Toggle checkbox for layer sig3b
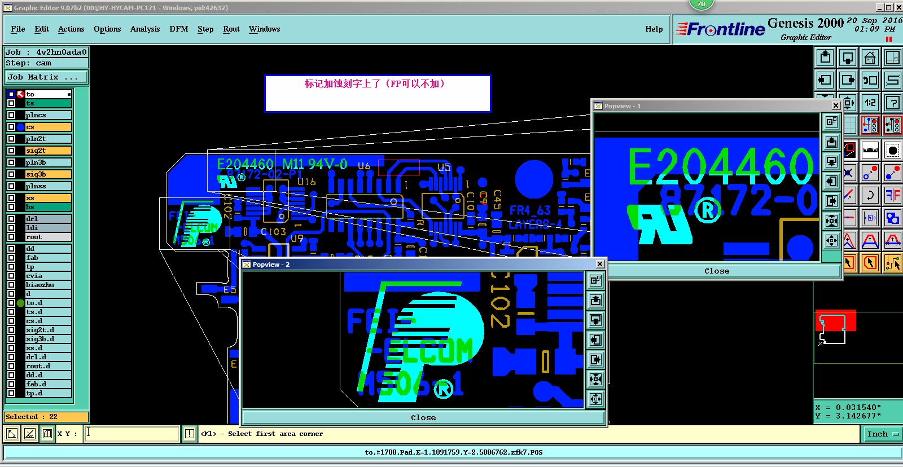Viewport: 903px width, 467px height. coord(11,174)
